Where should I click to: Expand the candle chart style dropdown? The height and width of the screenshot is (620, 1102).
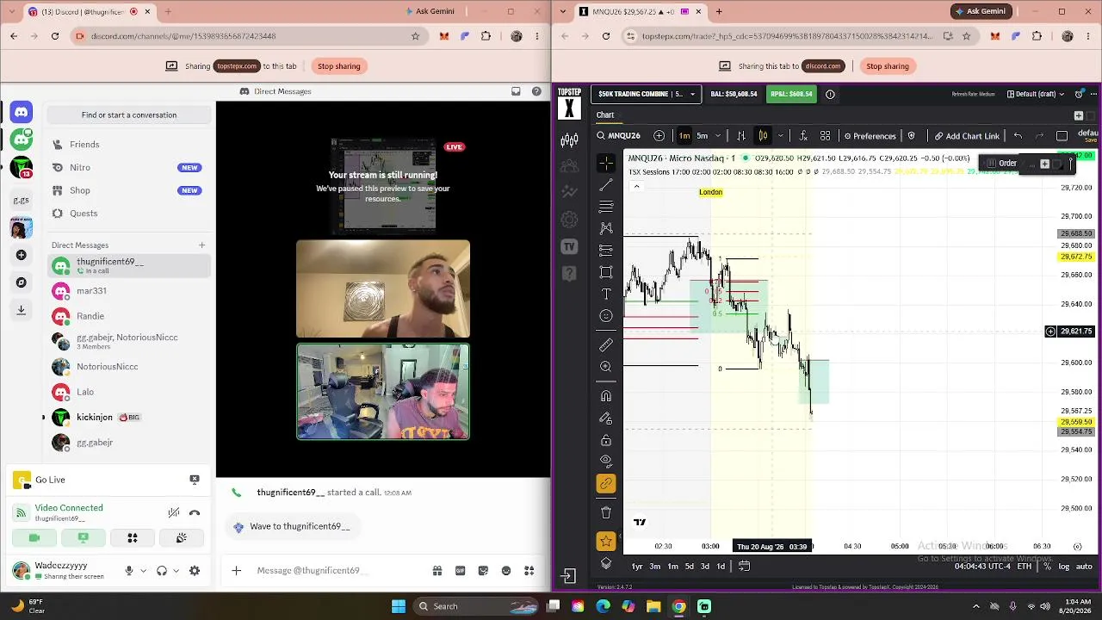click(781, 136)
